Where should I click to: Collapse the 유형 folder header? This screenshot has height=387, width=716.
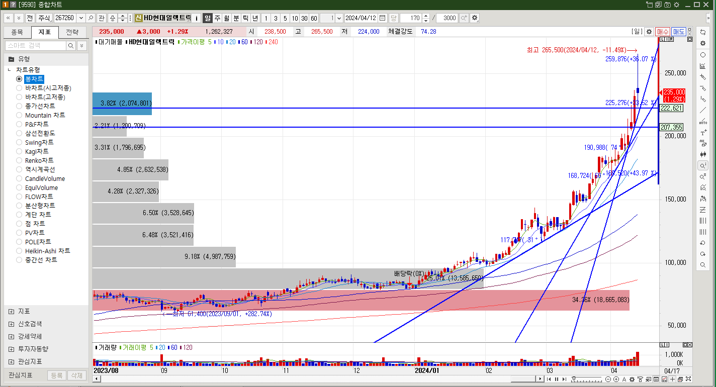[x=46, y=59]
